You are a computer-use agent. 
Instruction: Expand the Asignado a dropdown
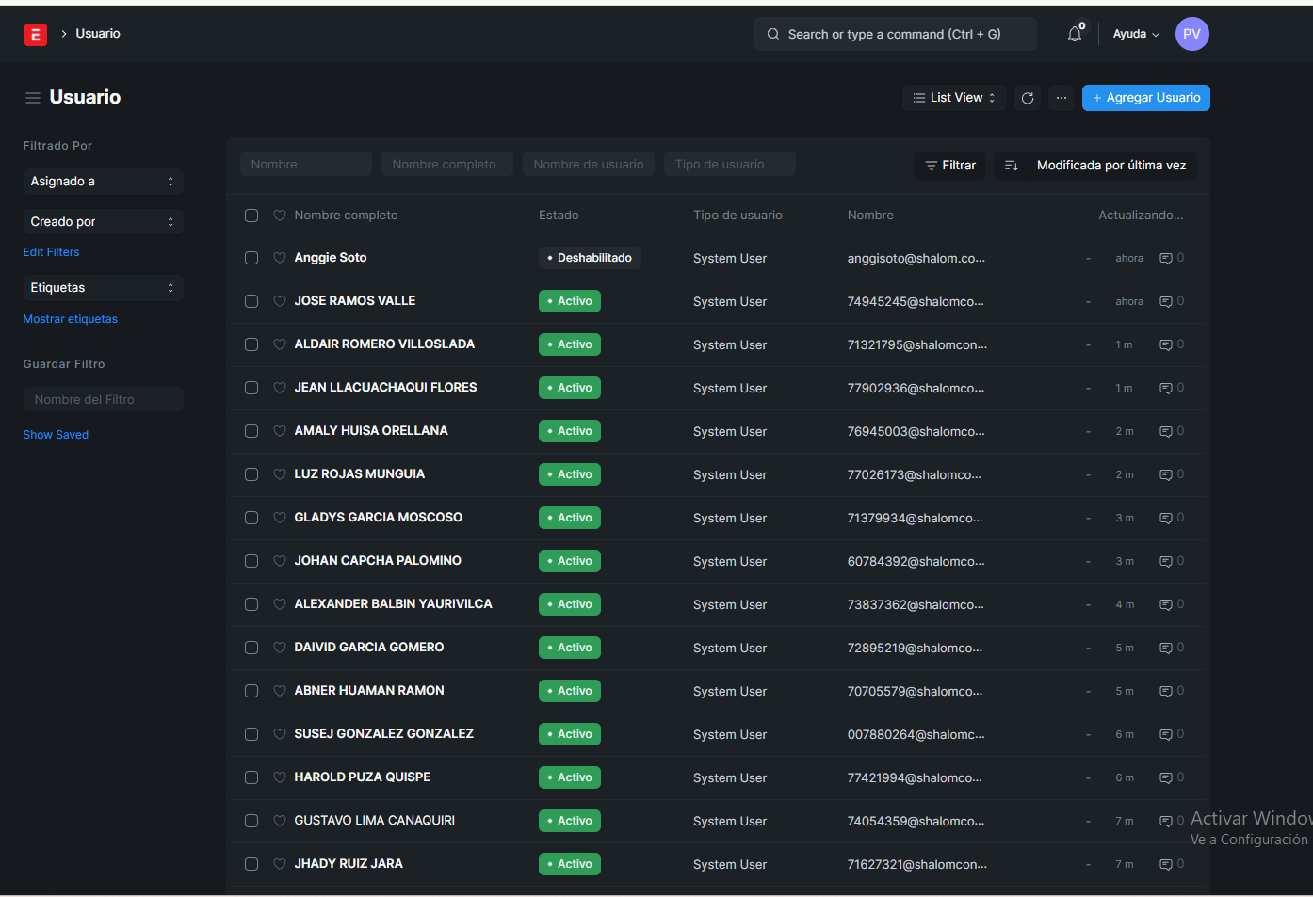[102, 182]
